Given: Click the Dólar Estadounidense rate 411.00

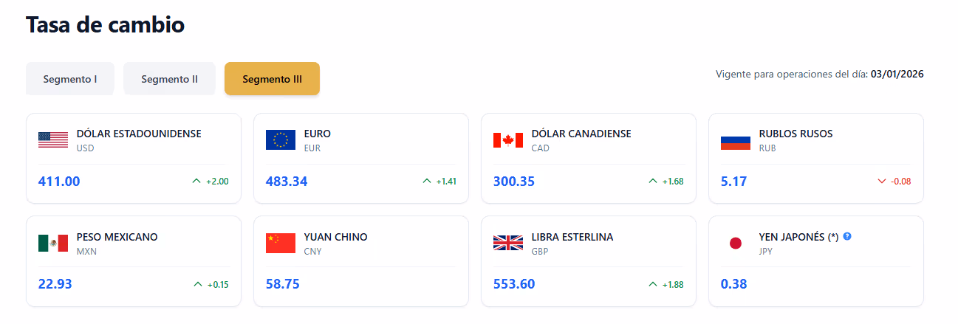Looking at the screenshot, I should coord(59,181).
